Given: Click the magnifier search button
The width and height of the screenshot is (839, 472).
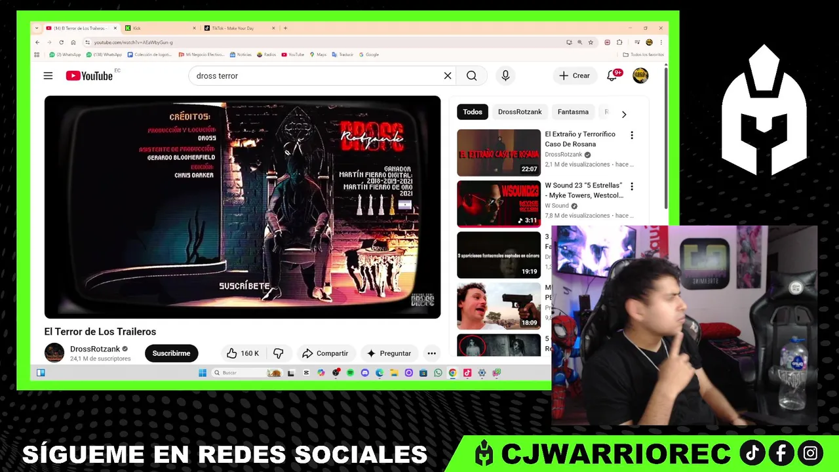Looking at the screenshot, I should click(x=471, y=76).
